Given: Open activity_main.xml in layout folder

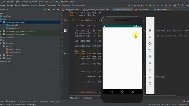Looking at the screenshot, I should point(15,49).
